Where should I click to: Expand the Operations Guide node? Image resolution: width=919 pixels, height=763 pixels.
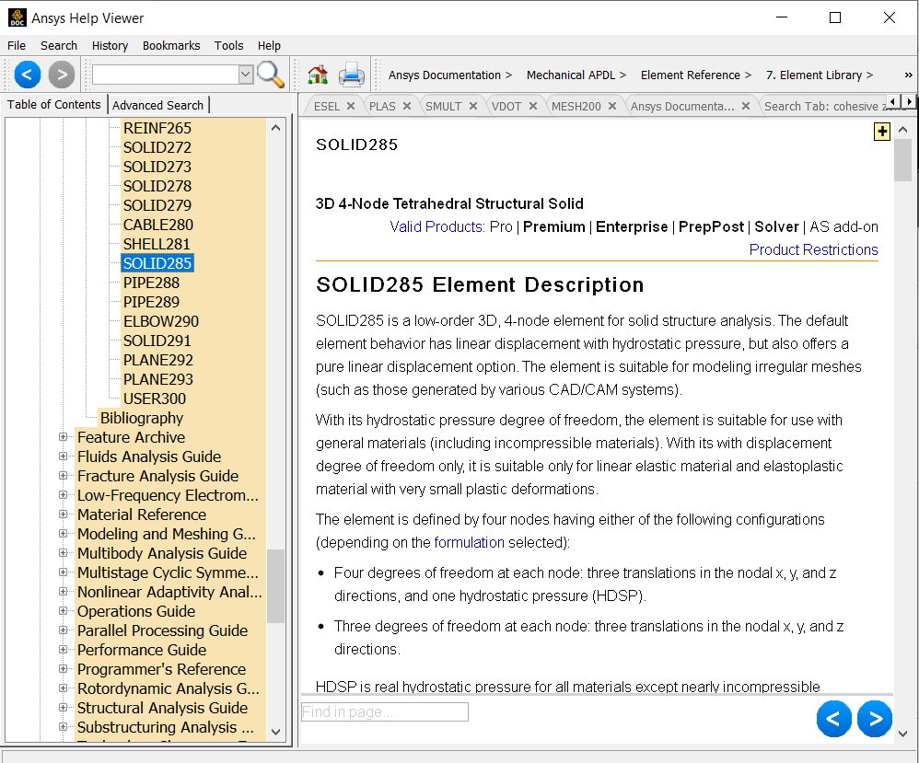point(63,611)
